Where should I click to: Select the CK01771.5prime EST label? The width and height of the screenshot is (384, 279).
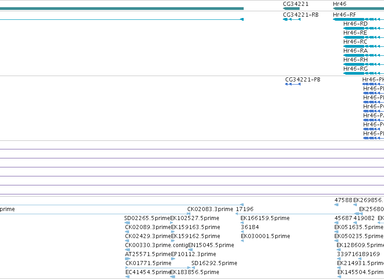point(148,263)
